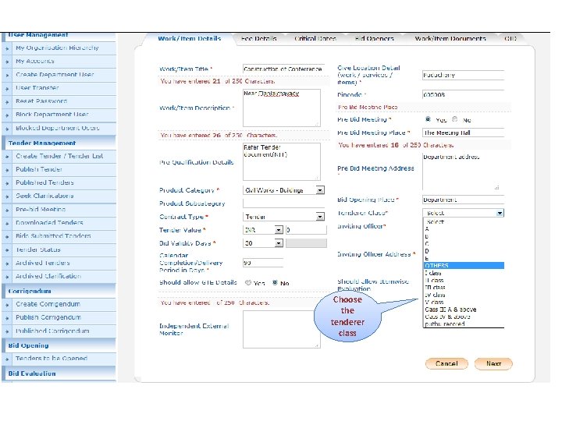562x421 pixels.
Task: Click the Next button
Action: click(x=493, y=364)
